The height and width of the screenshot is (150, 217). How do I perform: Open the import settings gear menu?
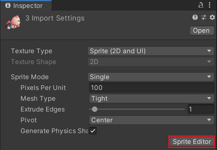pyautogui.click(x=212, y=17)
